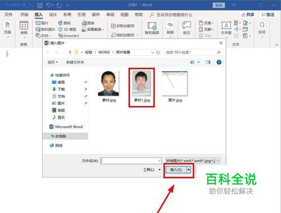The image size is (281, 213).
Task: Open the file type filter dropdown
Action: 193,161
